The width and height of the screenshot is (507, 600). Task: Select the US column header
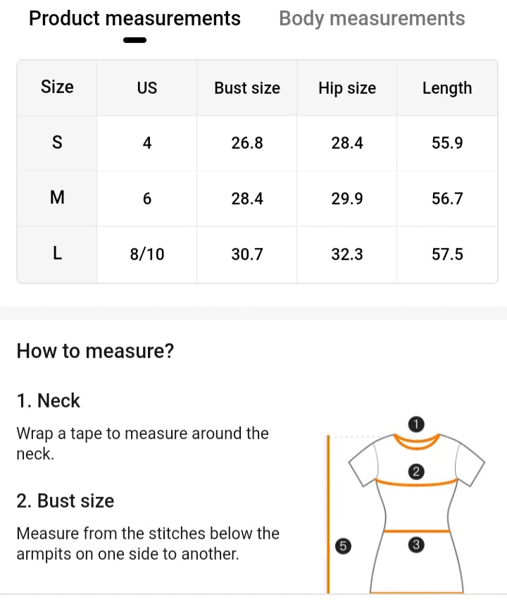(x=147, y=88)
